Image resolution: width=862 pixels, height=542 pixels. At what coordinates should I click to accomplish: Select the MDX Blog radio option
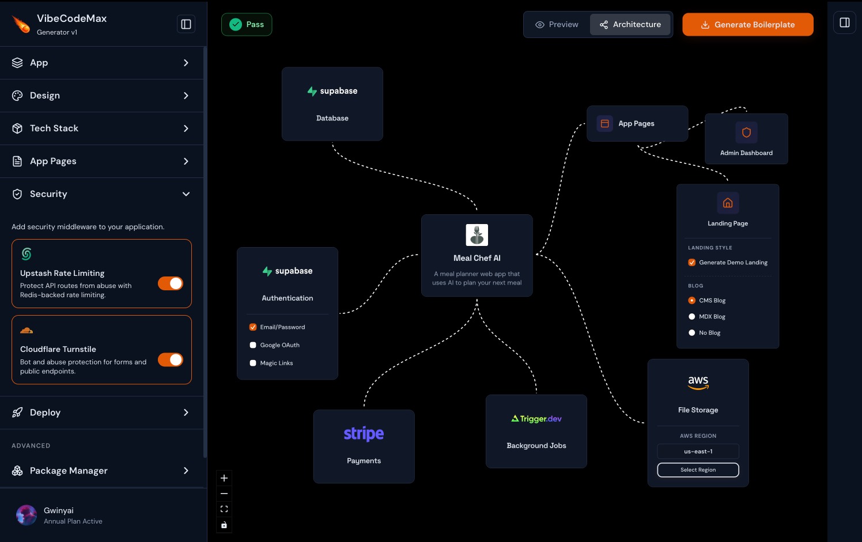pos(692,317)
